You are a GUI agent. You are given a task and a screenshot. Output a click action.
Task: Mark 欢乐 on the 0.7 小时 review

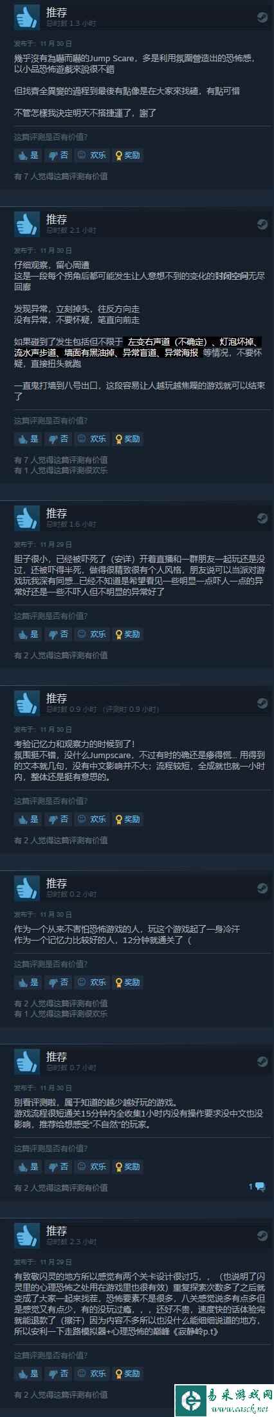(x=92, y=1167)
